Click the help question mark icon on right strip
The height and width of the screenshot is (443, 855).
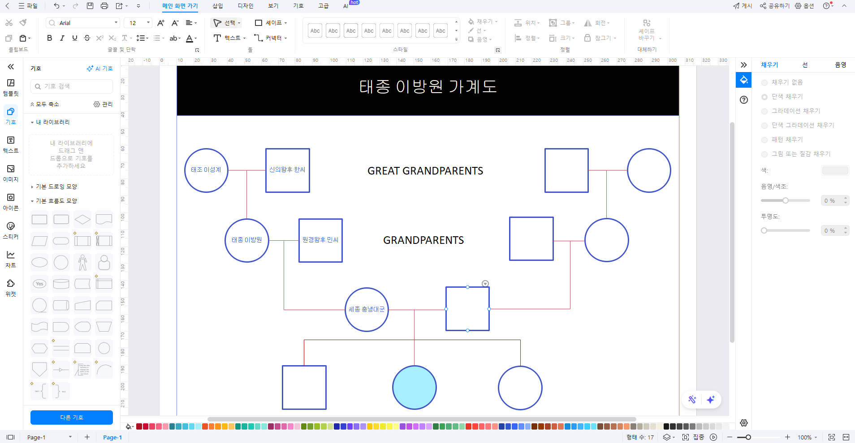(x=744, y=100)
